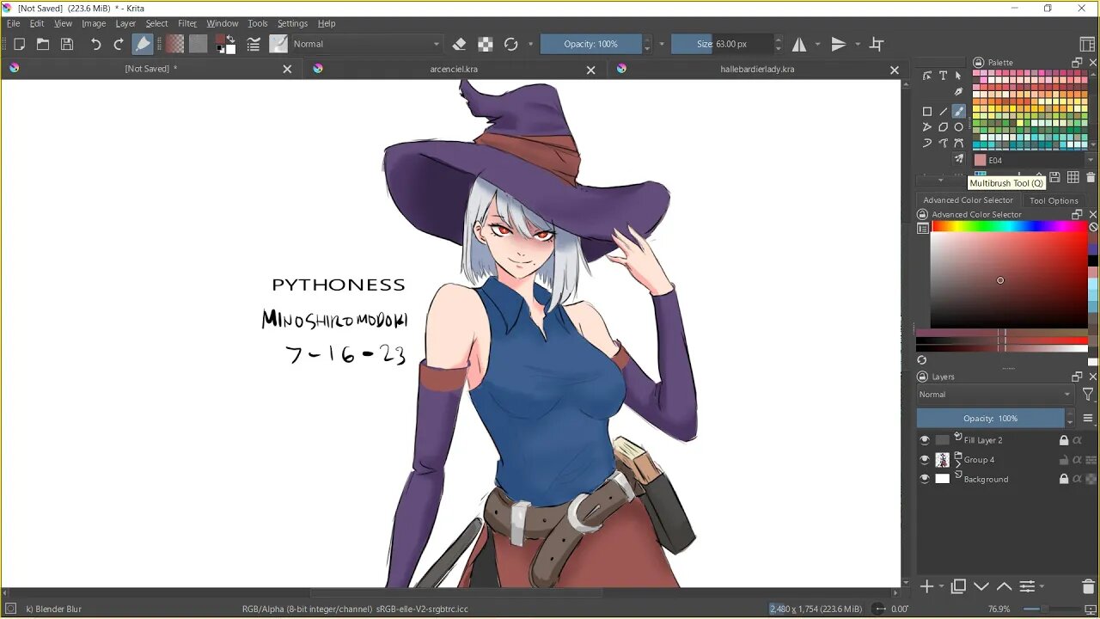The width and height of the screenshot is (1100, 619).
Task: Move the layer up
Action: (1004, 586)
